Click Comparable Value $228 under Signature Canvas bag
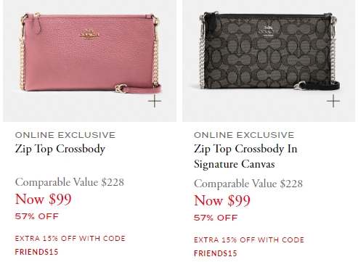358x262 pixels. point(248,184)
